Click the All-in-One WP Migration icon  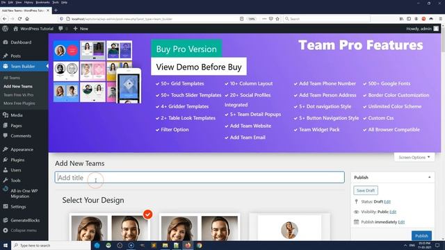(x=6, y=189)
